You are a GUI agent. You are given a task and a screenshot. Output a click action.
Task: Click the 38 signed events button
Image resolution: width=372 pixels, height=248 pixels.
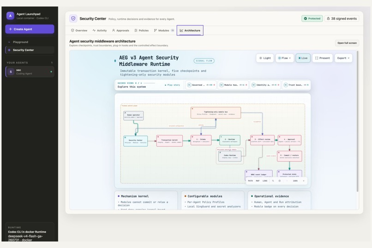[x=342, y=18]
